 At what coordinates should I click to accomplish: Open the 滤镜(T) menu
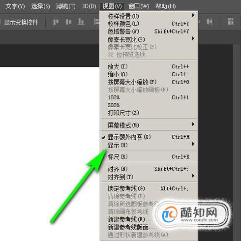[66, 6]
